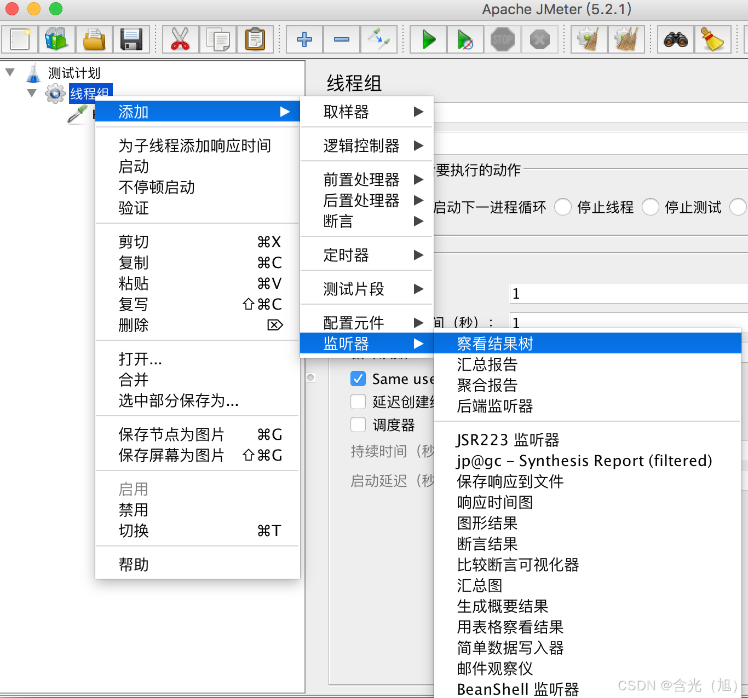Expand the 定时器 submenu
This screenshot has height=698, width=748.
[367, 255]
